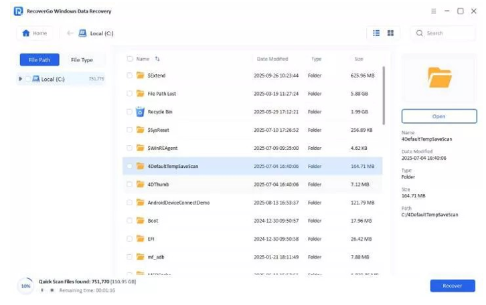Viewport: 486px width, 305px height.
Task: Click the 625.96 MB size value
Action: 362,75
